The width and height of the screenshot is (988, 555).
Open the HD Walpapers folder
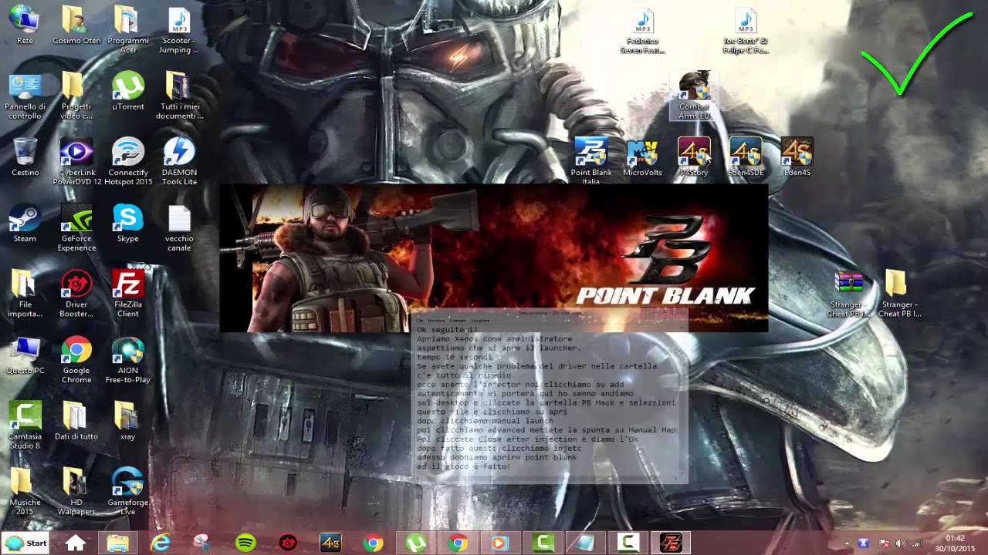76,491
